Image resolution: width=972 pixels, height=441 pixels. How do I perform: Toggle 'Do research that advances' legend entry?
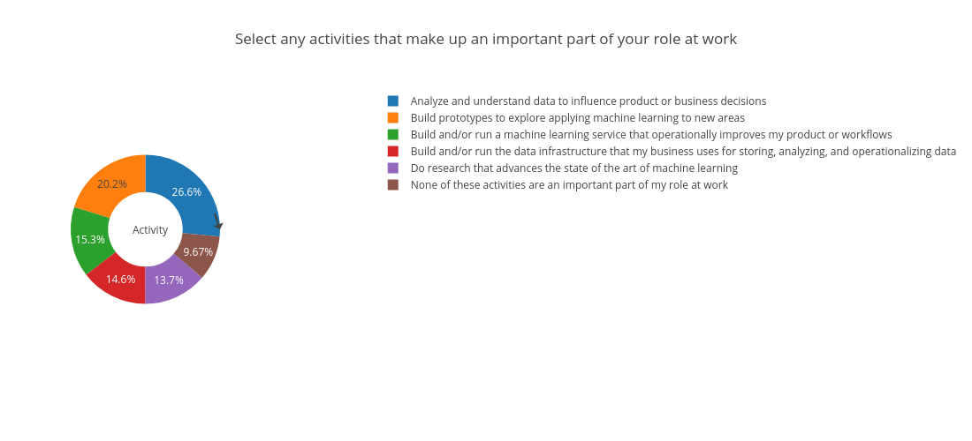point(574,168)
